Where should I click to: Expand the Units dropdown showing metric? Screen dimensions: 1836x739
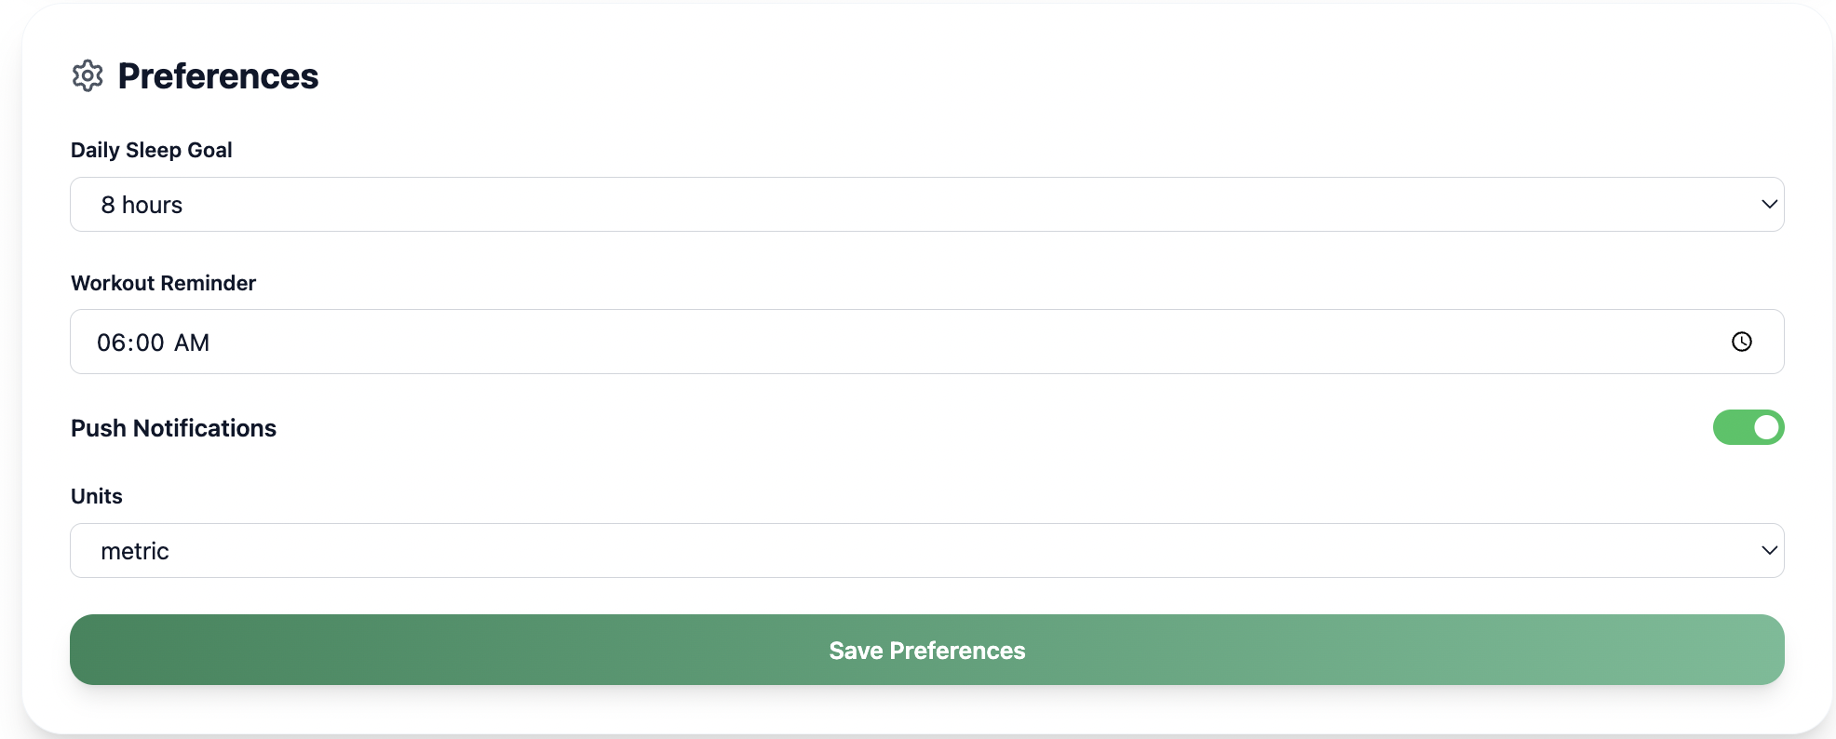(926, 550)
